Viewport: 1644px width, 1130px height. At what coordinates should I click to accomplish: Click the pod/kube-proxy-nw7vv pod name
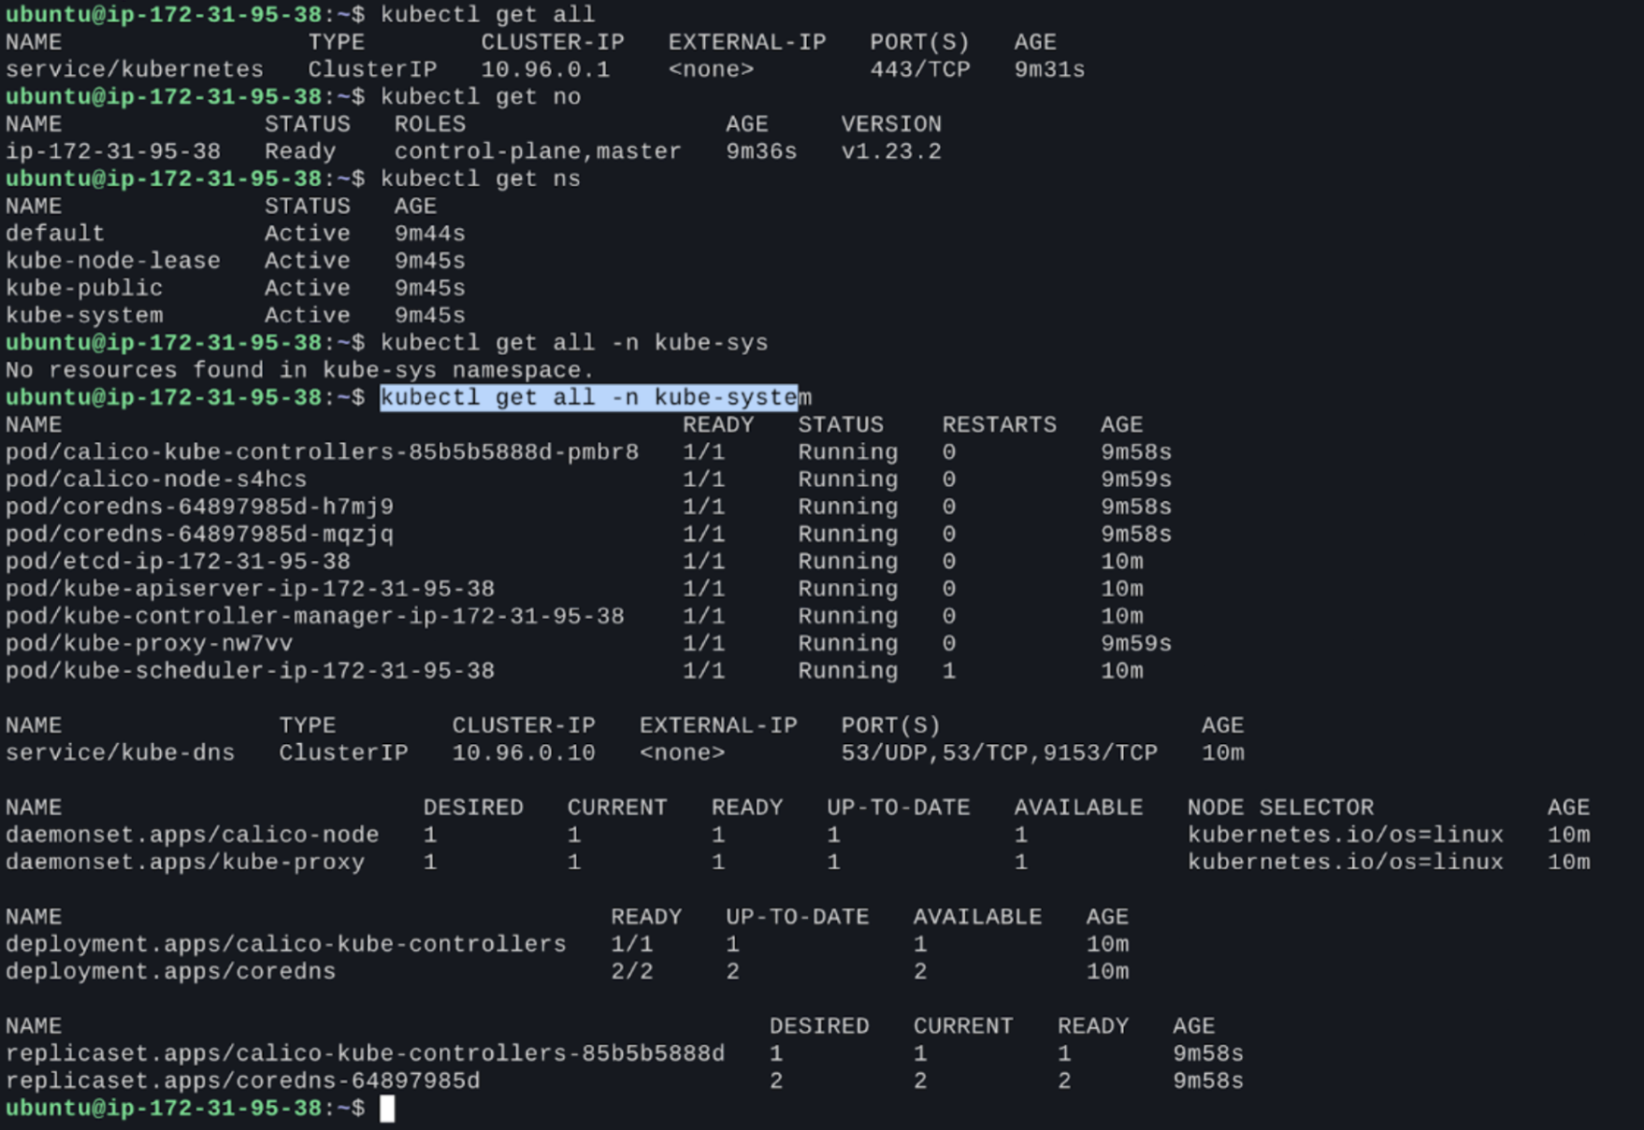[149, 644]
